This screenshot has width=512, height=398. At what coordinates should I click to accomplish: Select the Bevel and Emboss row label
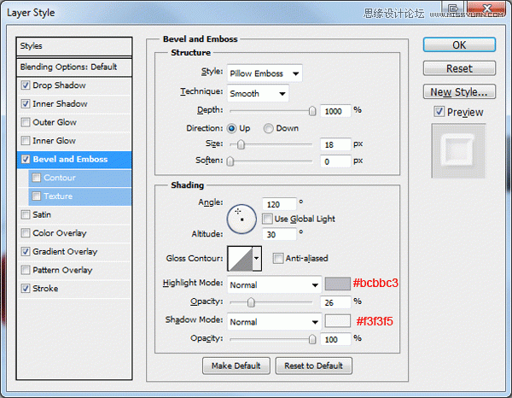click(70, 159)
